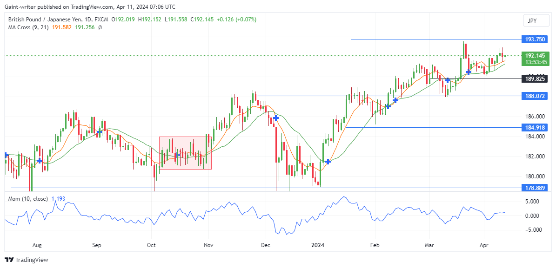Click the 0.000 momentum axis tick

(x=533, y=216)
